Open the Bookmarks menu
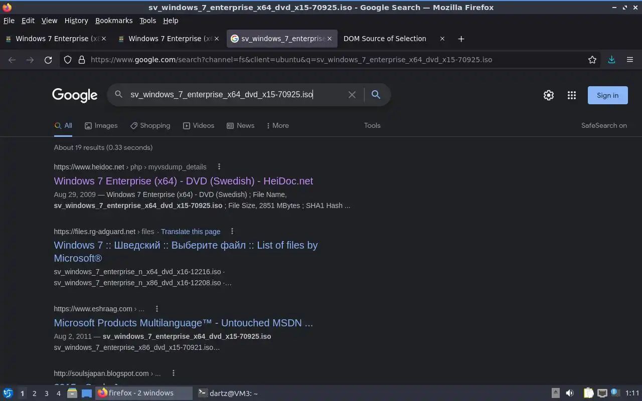 tap(114, 21)
